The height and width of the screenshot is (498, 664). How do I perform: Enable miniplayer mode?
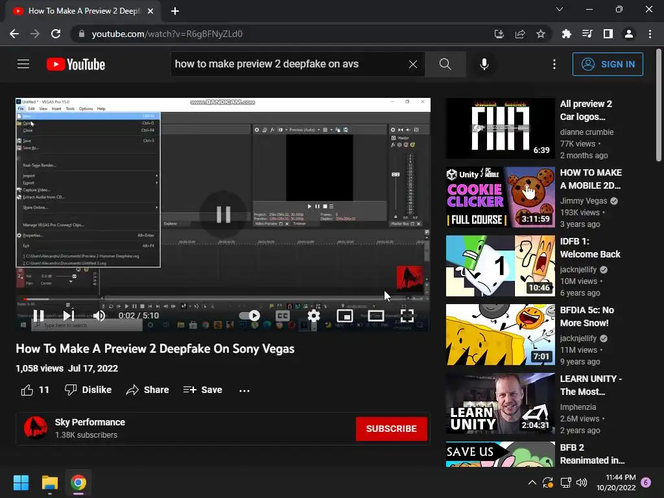[345, 316]
